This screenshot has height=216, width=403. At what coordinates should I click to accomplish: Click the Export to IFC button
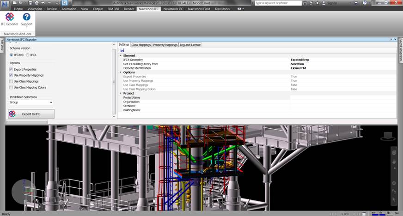pyautogui.click(x=31, y=114)
